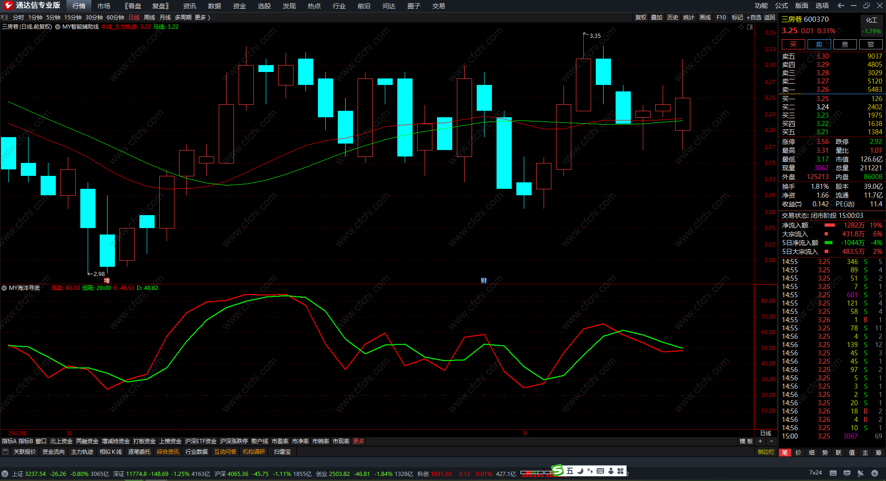
Task: Switch to the 周线 weekly chart tab
Action: tap(150, 18)
